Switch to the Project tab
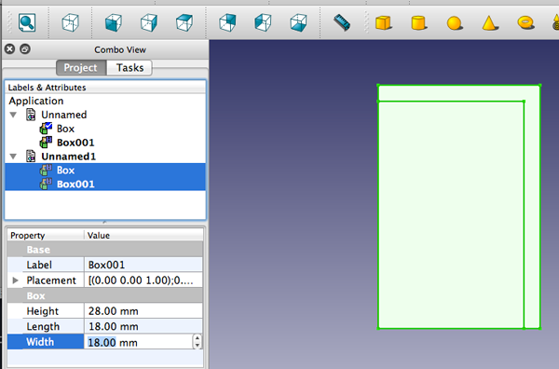The width and height of the screenshot is (559, 369). coord(81,68)
